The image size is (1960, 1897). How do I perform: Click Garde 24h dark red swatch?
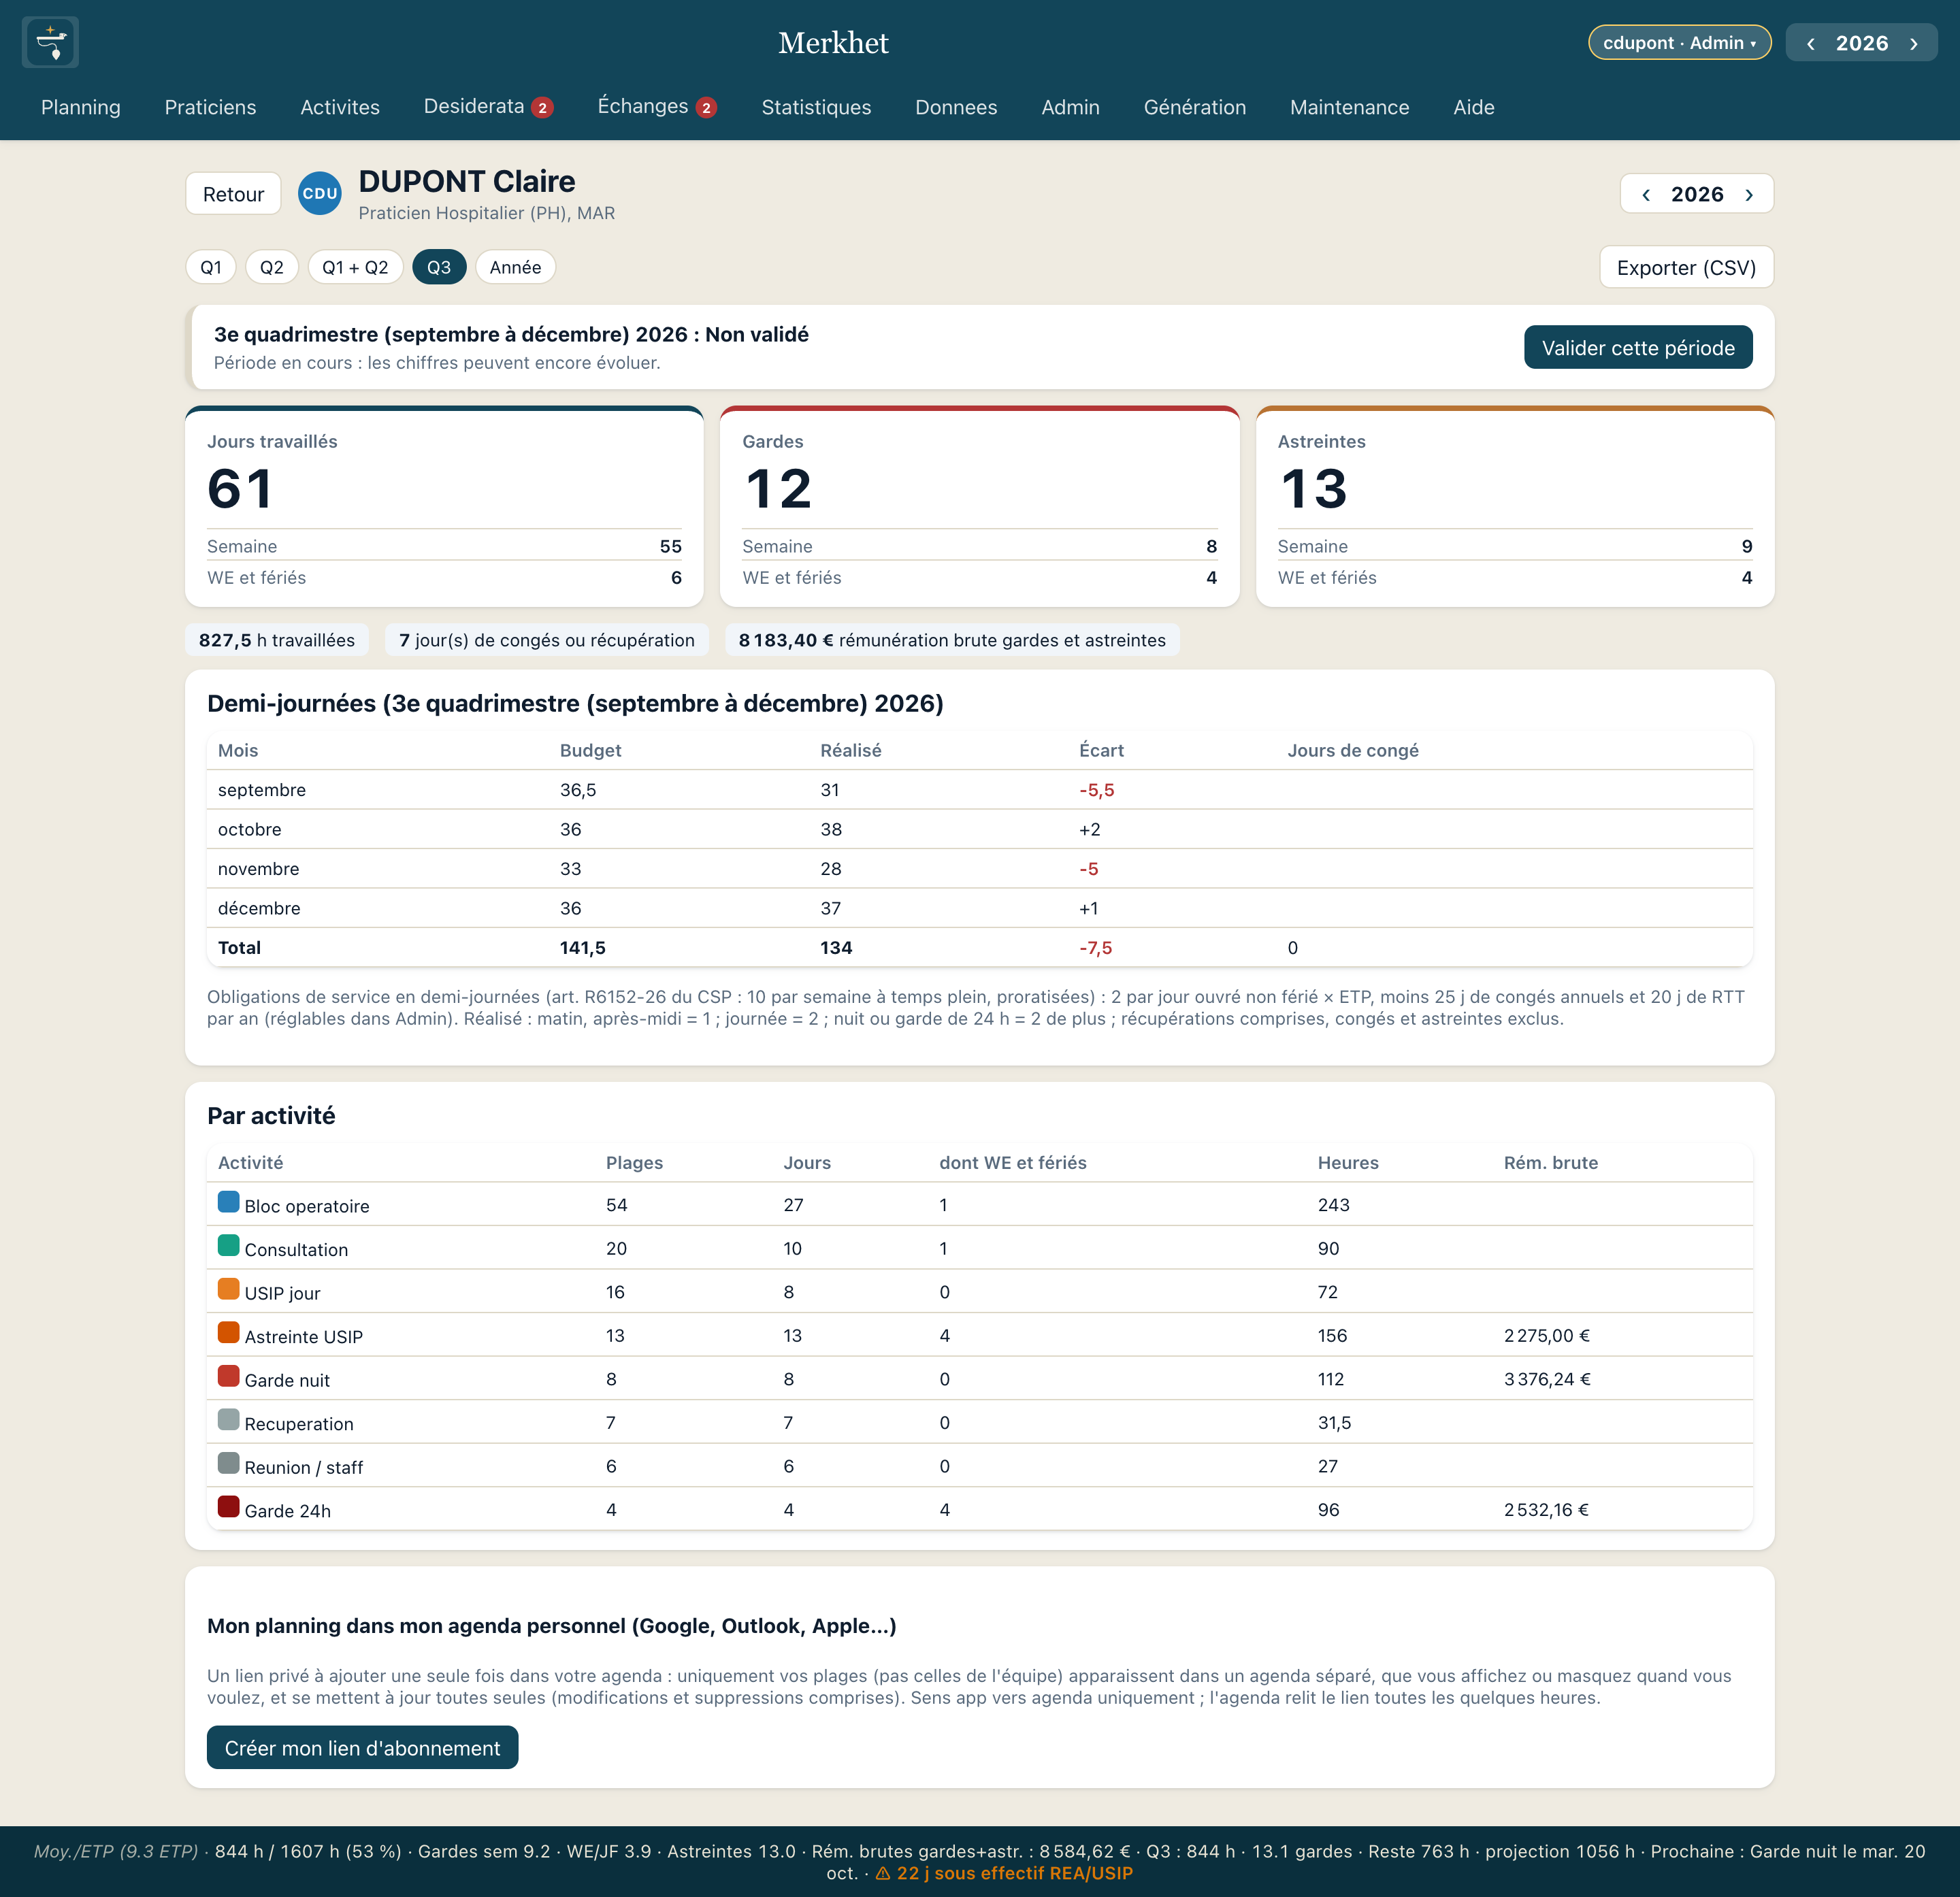pyautogui.click(x=228, y=1506)
